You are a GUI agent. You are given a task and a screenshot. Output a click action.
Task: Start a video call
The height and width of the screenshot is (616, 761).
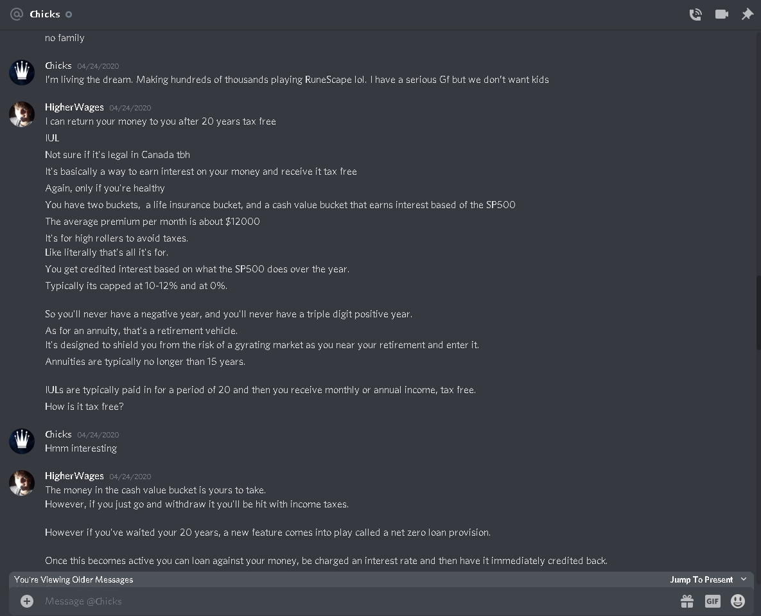tap(722, 14)
